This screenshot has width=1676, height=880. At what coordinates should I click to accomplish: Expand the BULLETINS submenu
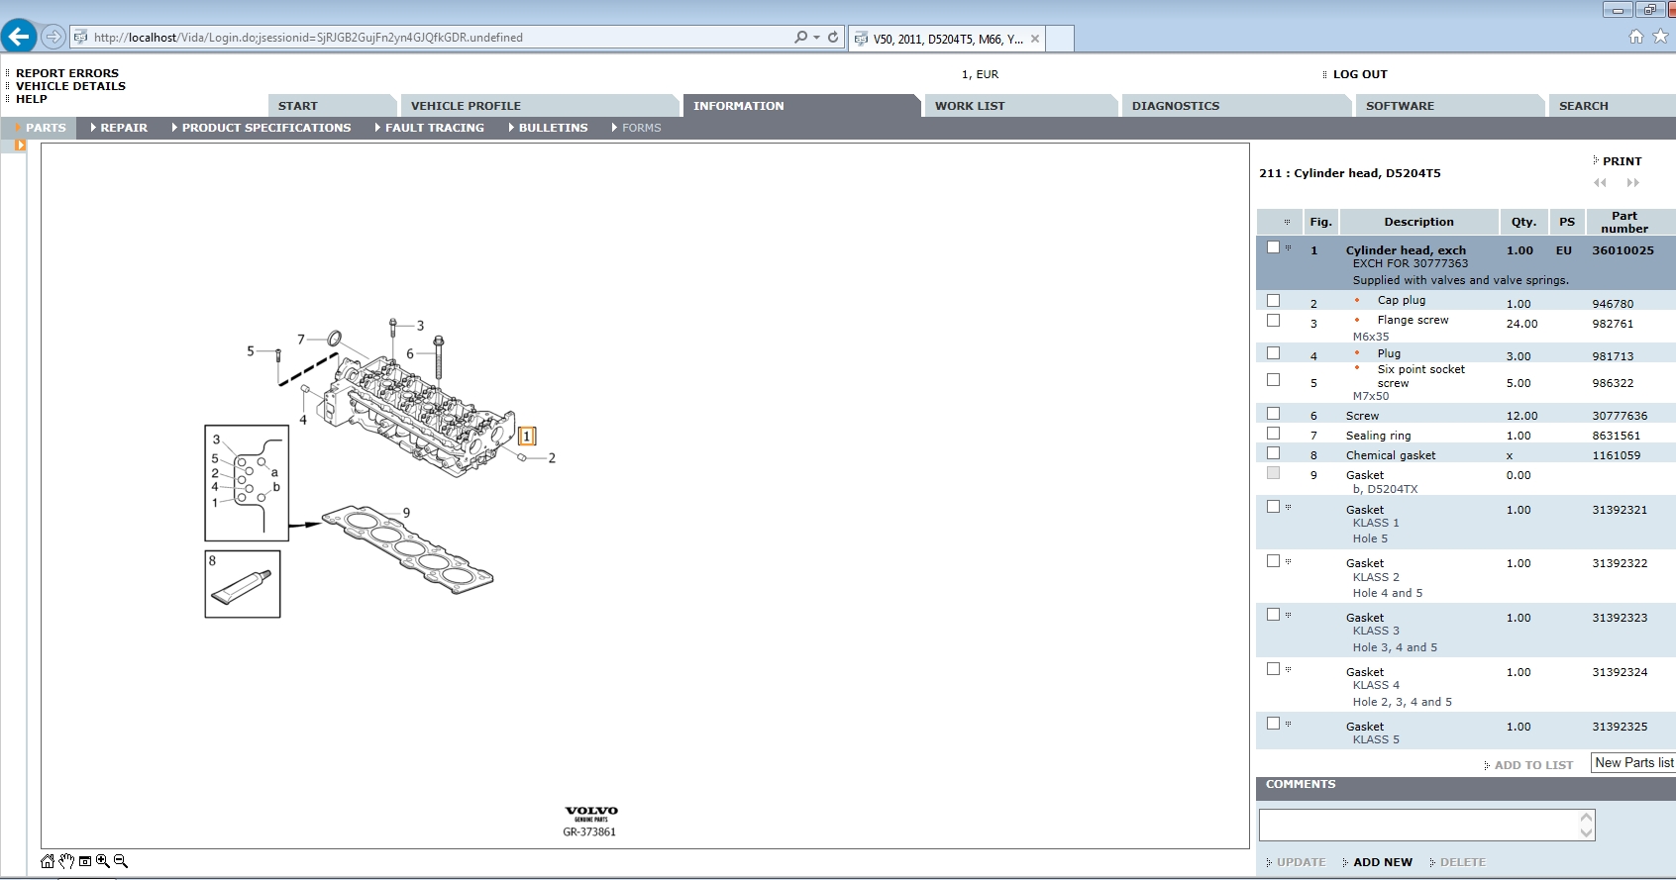pyautogui.click(x=548, y=128)
